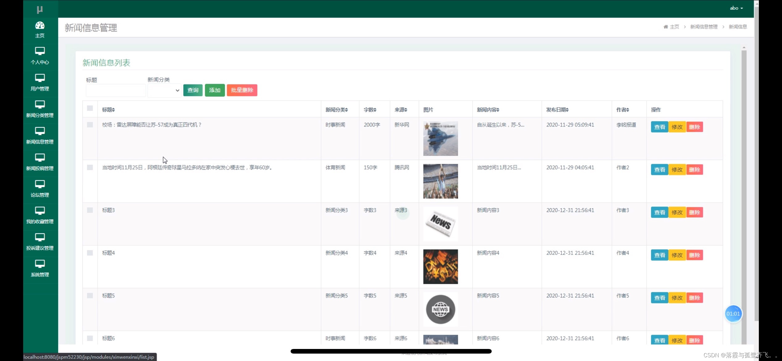Click 修改 for the 标题6 row

coord(677,340)
